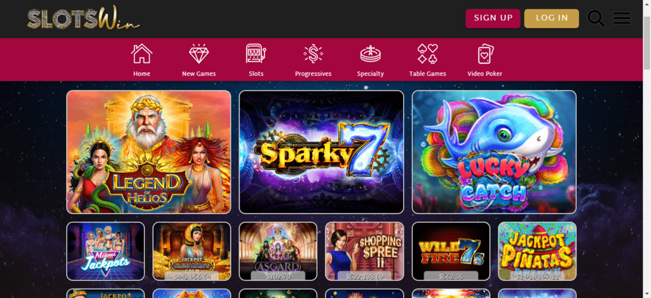651x298 pixels.
Task: Select the Slots machine icon
Action: 256,54
